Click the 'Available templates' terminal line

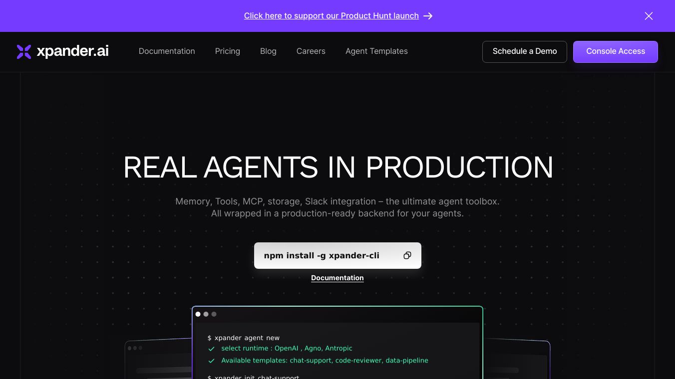(x=325, y=360)
